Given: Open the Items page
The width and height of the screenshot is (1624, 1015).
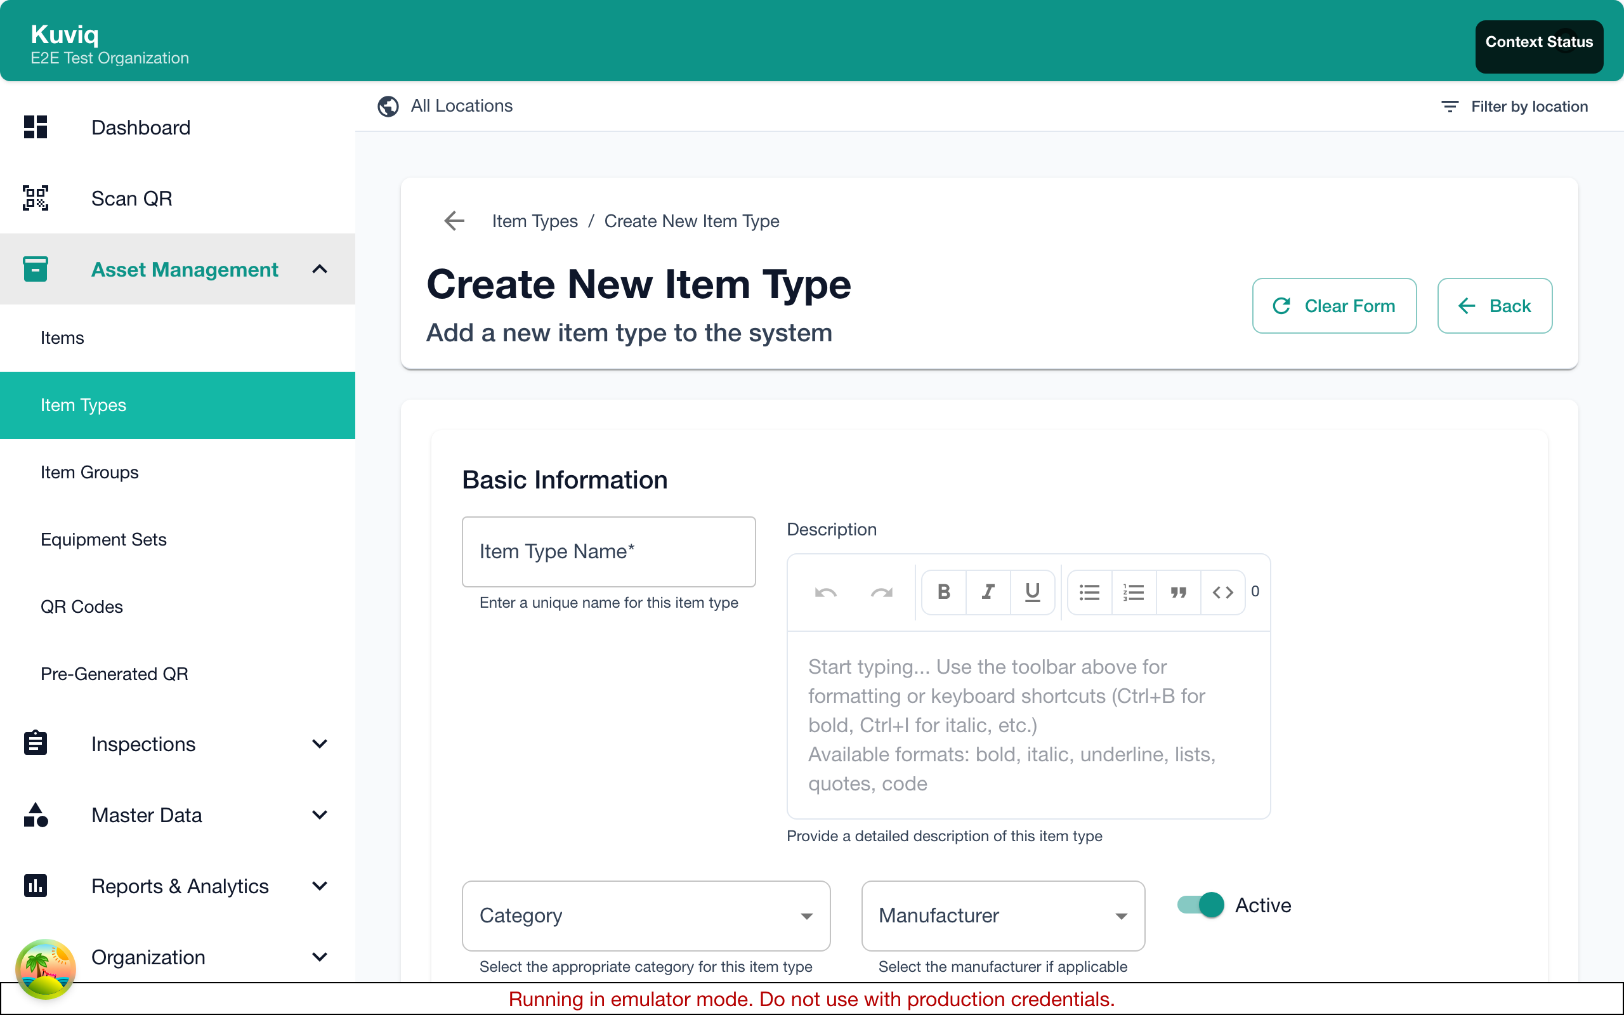Looking at the screenshot, I should [177, 337].
